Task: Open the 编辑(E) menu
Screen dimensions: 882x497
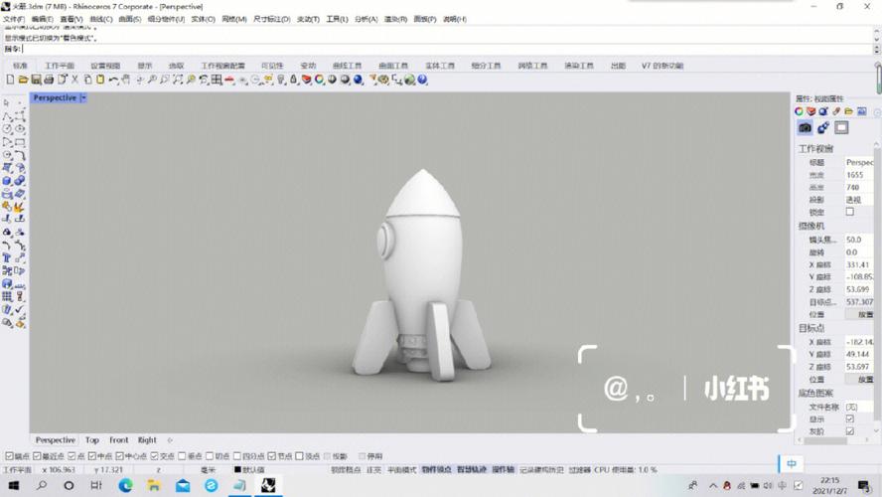Action: click(x=43, y=19)
